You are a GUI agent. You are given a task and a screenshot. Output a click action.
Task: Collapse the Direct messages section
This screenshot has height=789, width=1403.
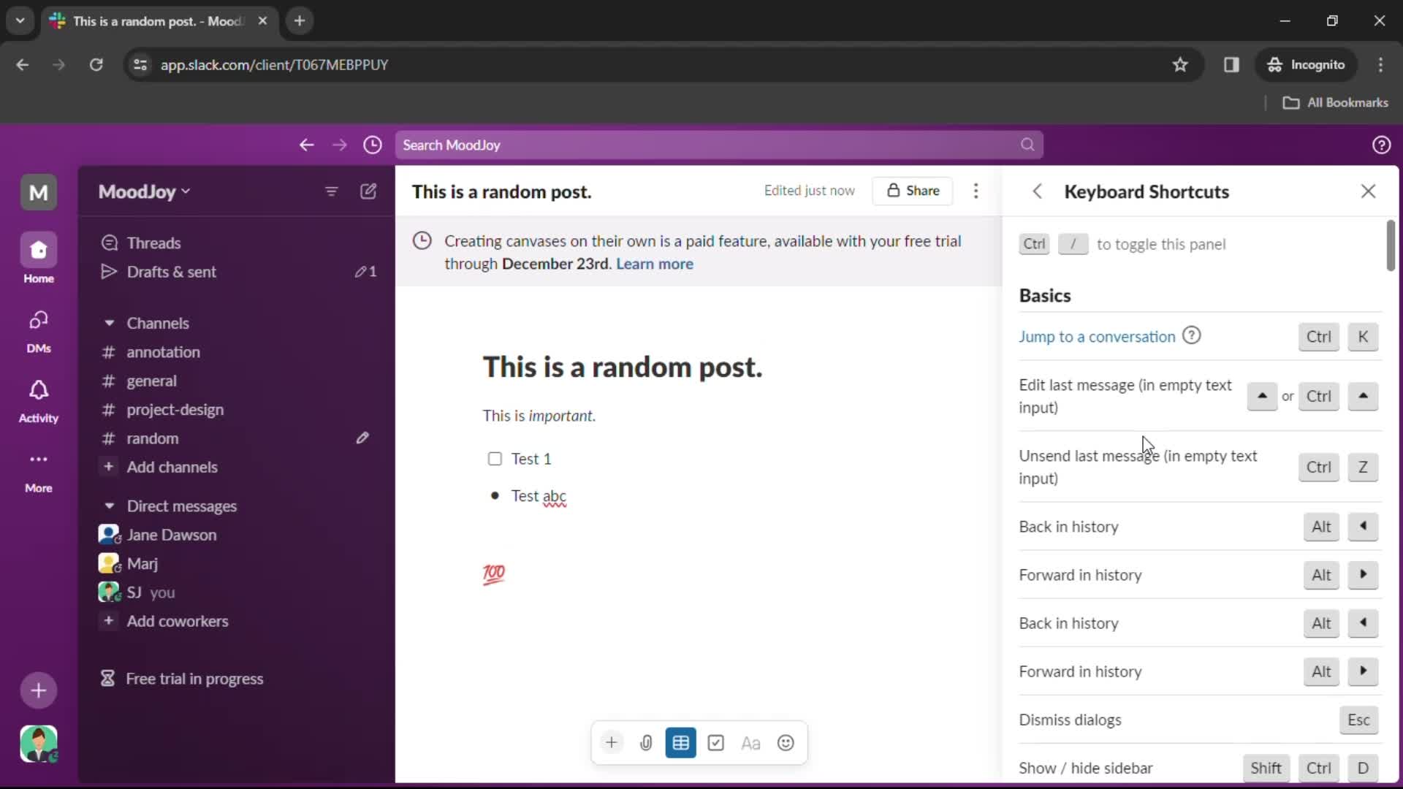[109, 506]
